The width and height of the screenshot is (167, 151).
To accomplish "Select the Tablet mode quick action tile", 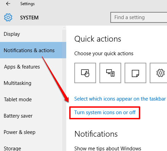I will click(85, 73).
